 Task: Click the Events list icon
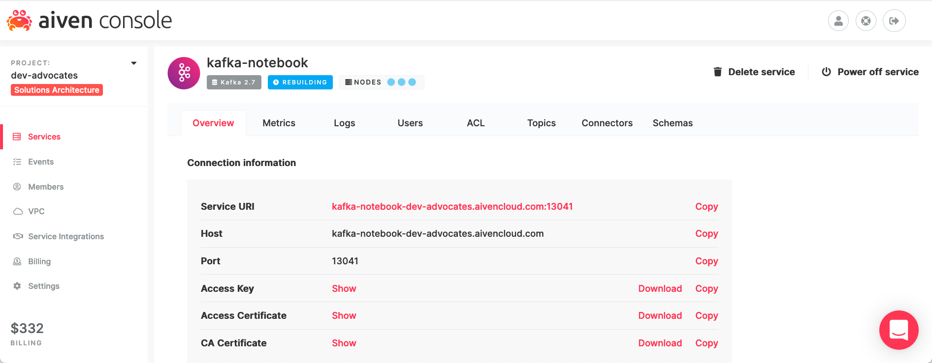point(17,162)
